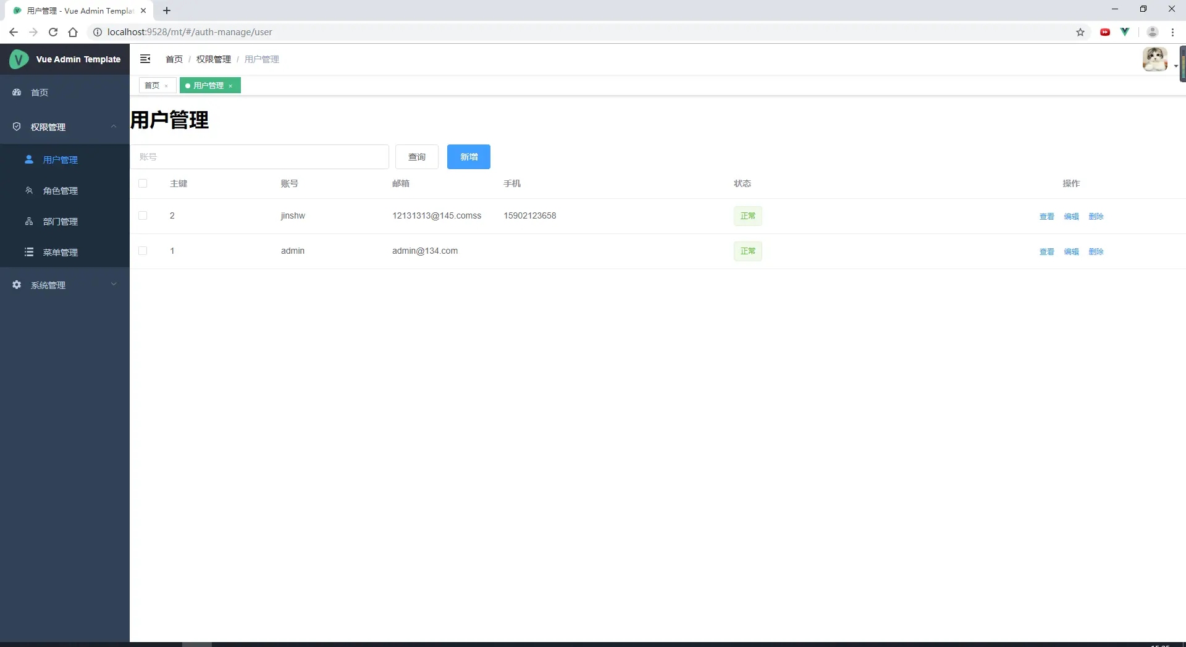
Task: Click the 账号 column header
Action: pos(290,183)
